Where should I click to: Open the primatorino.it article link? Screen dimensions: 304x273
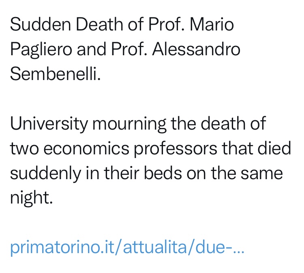pyautogui.click(x=127, y=247)
